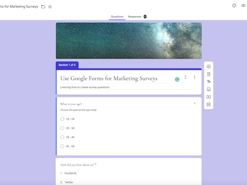Click the Import questions icon
Image resolution: width=247 pixels, height=185 pixels.
[x=209, y=74]
